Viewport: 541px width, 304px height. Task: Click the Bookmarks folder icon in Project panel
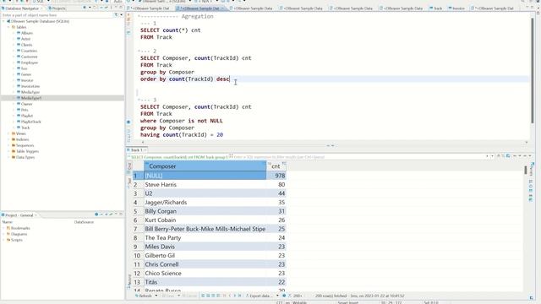[x=8, y=228]
